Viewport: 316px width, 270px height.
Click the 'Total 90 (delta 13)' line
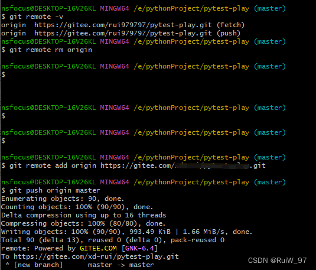[113, 240]
